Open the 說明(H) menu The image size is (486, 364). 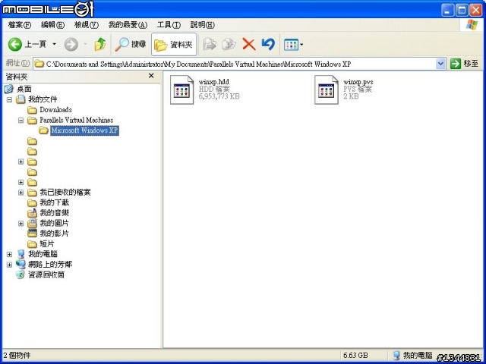[x=203, y=25]
